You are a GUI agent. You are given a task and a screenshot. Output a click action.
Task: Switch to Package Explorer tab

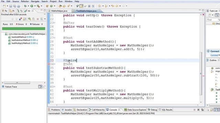[4, 11]
